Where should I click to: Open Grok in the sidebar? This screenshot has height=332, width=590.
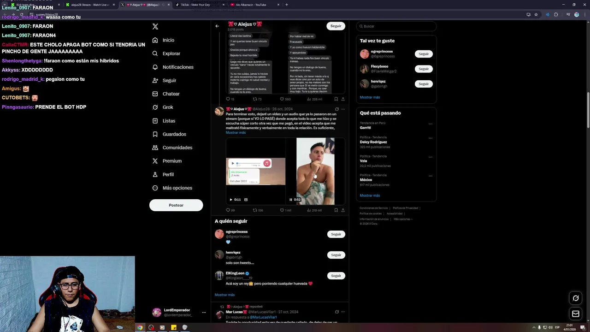[x=163, y=107]
